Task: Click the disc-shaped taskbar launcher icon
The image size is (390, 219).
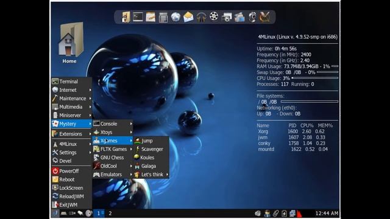Action: click(x=89, y=214)
